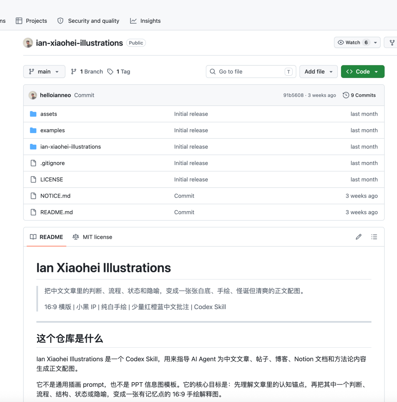Expand the Add file dropdown

[319, 72]
